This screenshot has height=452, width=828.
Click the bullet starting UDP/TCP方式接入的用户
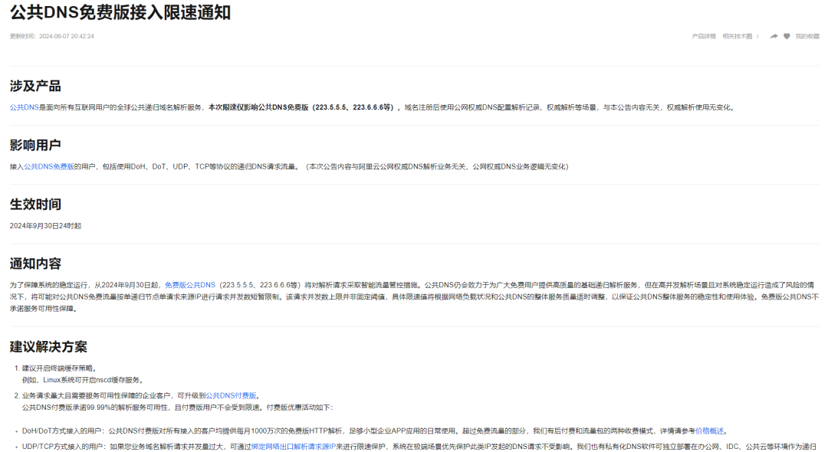(419, 447)
